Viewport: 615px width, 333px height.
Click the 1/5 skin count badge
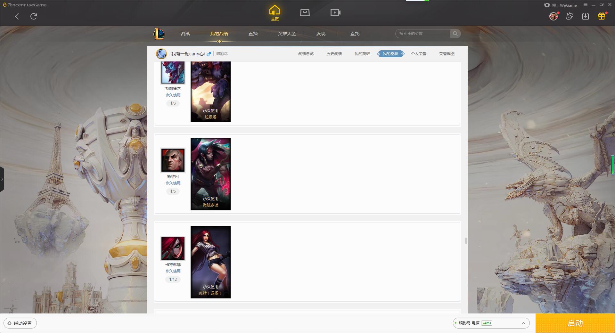click(x=173, y=191)
